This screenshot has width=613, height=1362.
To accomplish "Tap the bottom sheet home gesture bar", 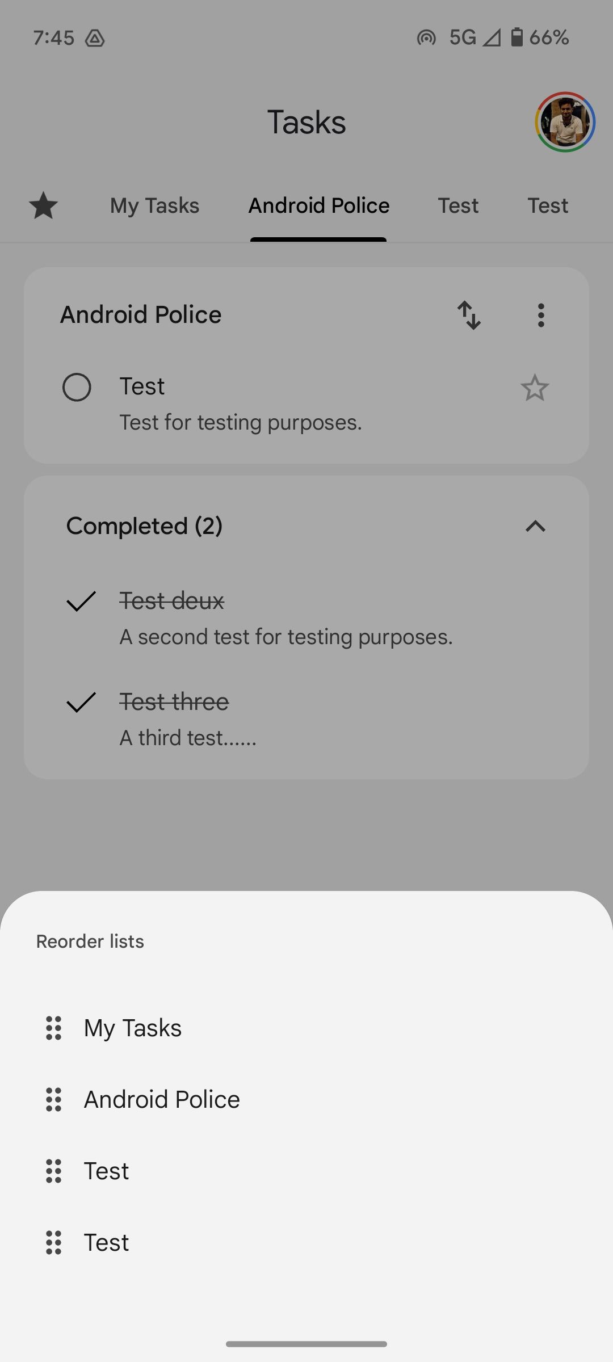I will click(x=306, y=1344).
